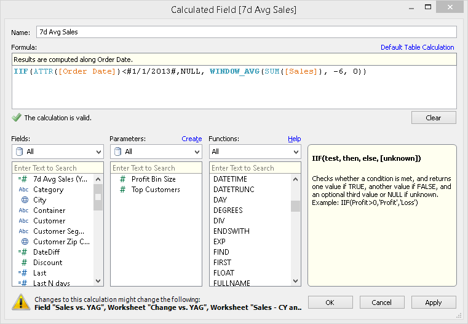The height and width of the screenshot is (324, 468).
Task: Click the number icon next to Discount
Action: pyautogui.click(x=24, y=263)
